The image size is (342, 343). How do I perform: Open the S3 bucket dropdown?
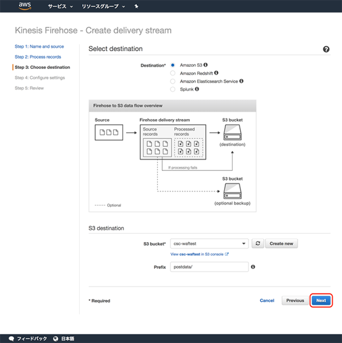(x=209, y=243)
